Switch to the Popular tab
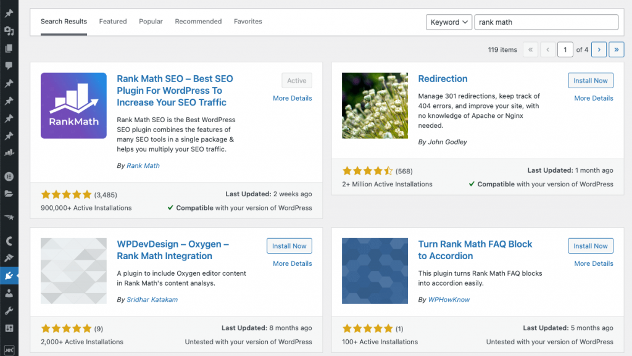 151,22
